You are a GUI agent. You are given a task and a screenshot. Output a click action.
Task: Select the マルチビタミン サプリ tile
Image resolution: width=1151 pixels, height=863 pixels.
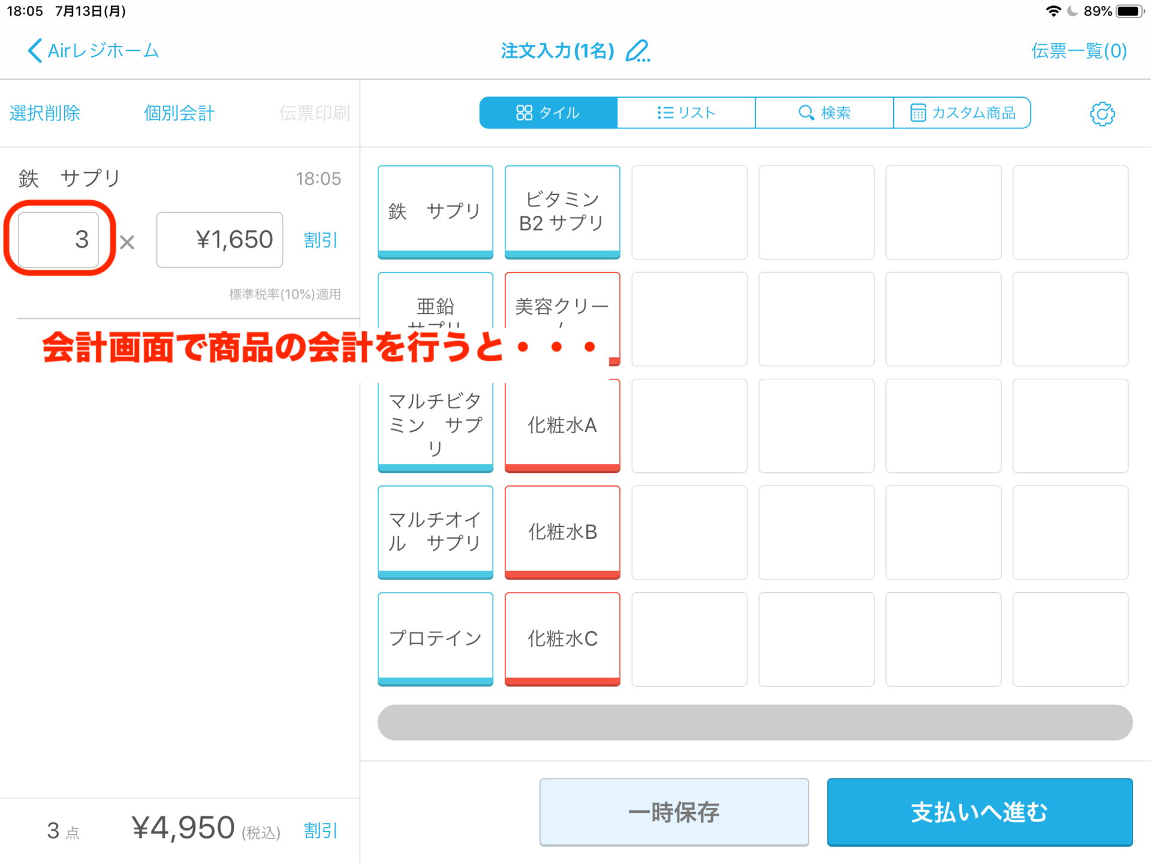point(435,427)
